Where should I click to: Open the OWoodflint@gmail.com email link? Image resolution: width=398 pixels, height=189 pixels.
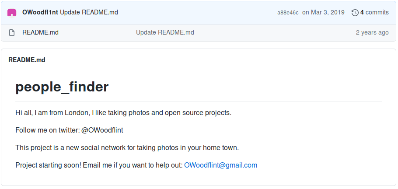[x=220, y=165]
